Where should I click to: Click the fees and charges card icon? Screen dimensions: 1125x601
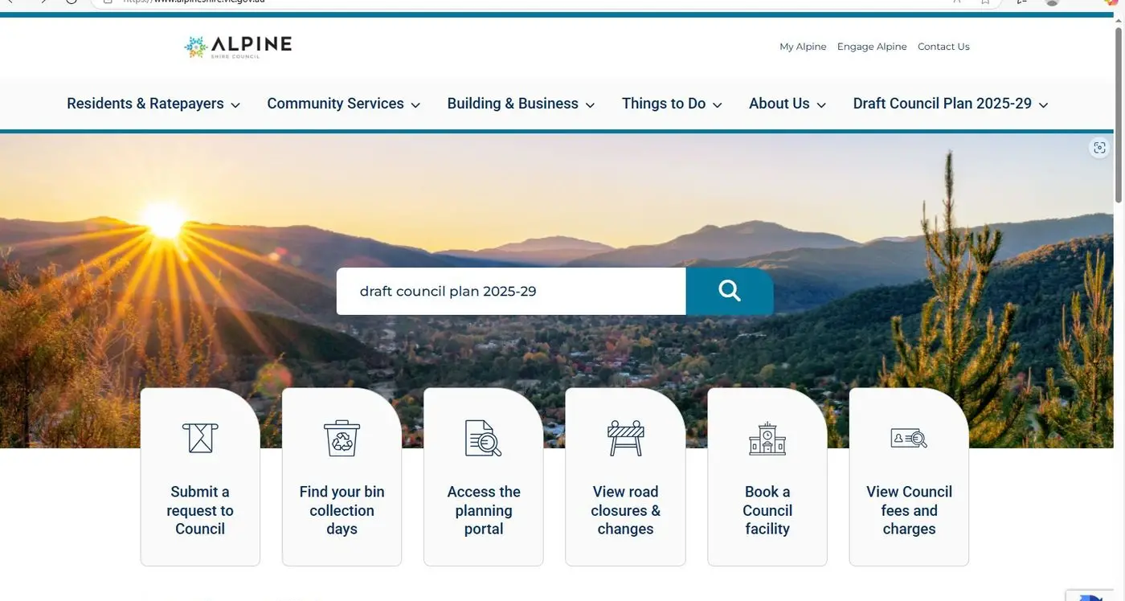909,438
